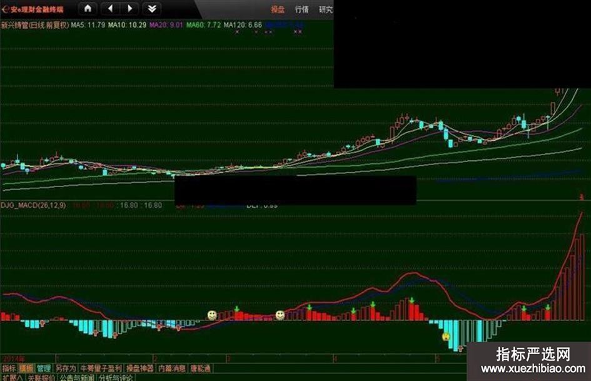Image resolution: width=591 pixels, height=381 pixels.
Task: Click the DJG_MACD(26,12,9) indicator label
Action: [33, 205]
